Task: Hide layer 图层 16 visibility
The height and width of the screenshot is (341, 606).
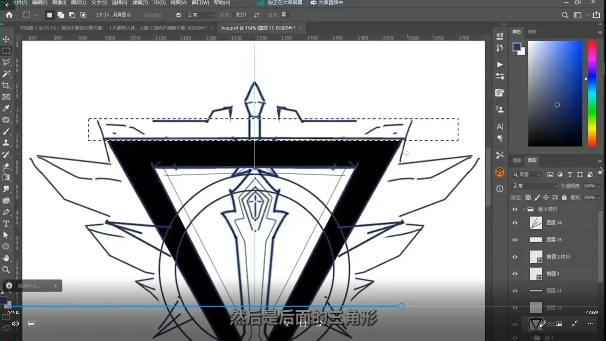Action: coord(515,223)
